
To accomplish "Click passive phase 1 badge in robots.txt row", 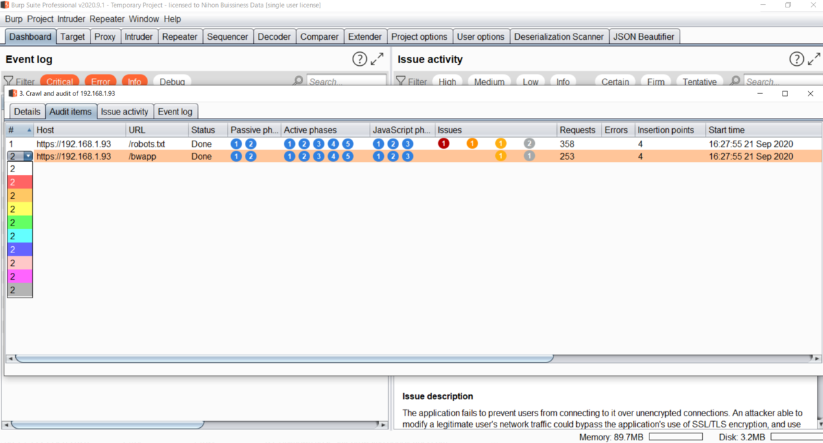I will pos(236,143).
